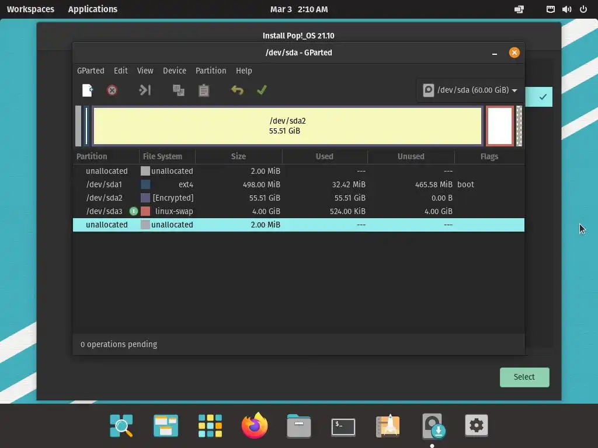Open the Partition menu
The image size is (598, 448).
pos(210,71)
